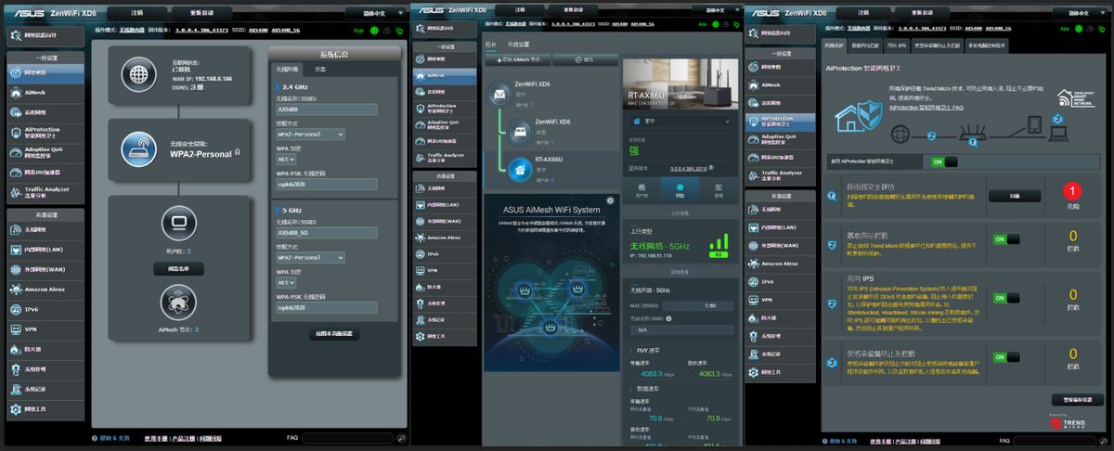This screenshot has width=1114, height=451.
Task: Open Adaptive QoS in the right panel's sidebar
Action: 782,138
